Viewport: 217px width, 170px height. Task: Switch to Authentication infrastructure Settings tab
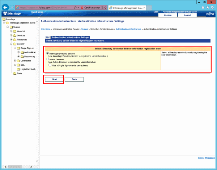click(x=70, y=37)
